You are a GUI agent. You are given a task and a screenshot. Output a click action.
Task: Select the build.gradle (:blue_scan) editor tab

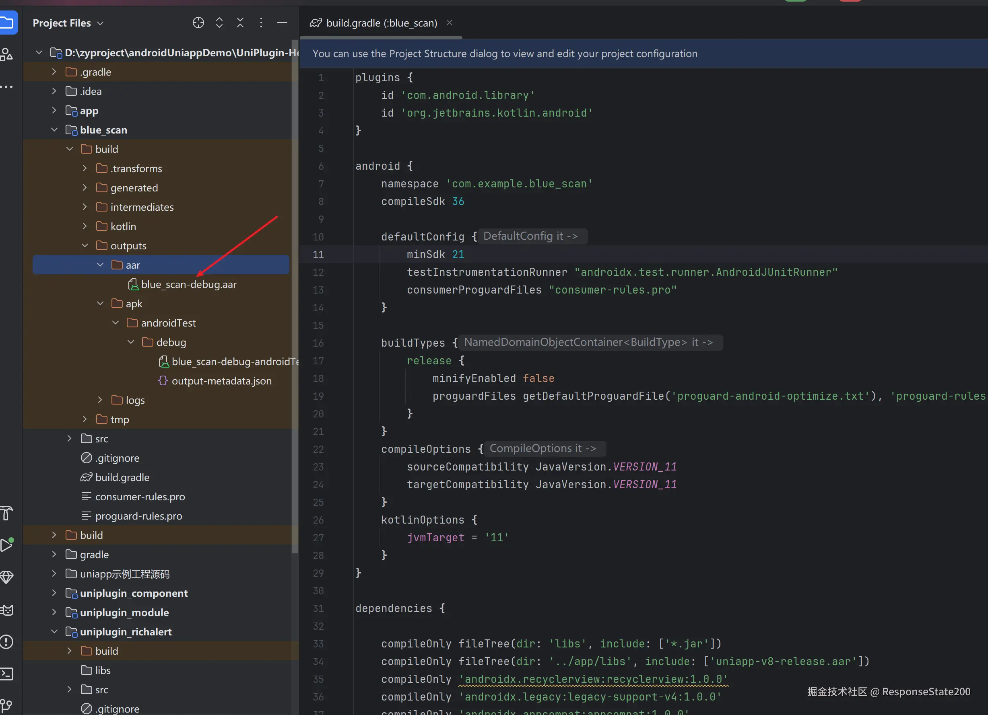tap(381, 23)
